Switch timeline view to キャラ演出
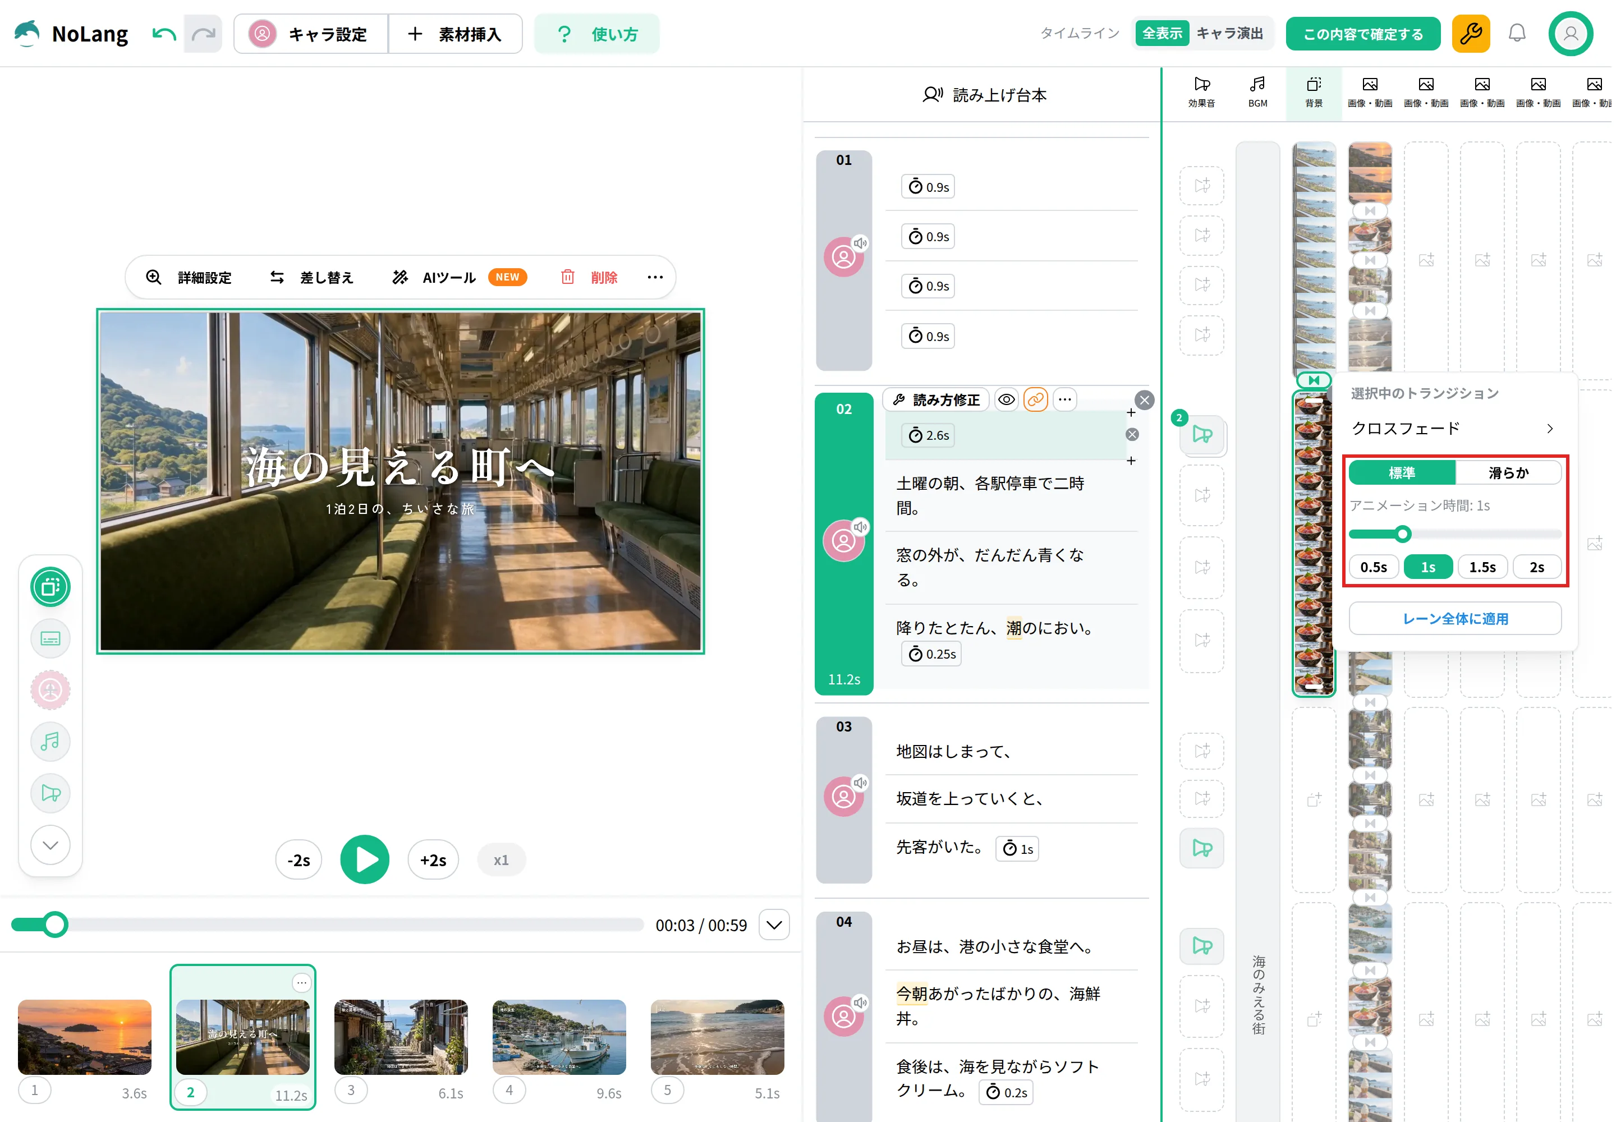This screenshot has height=1122, width=1616. [1229, 33]
